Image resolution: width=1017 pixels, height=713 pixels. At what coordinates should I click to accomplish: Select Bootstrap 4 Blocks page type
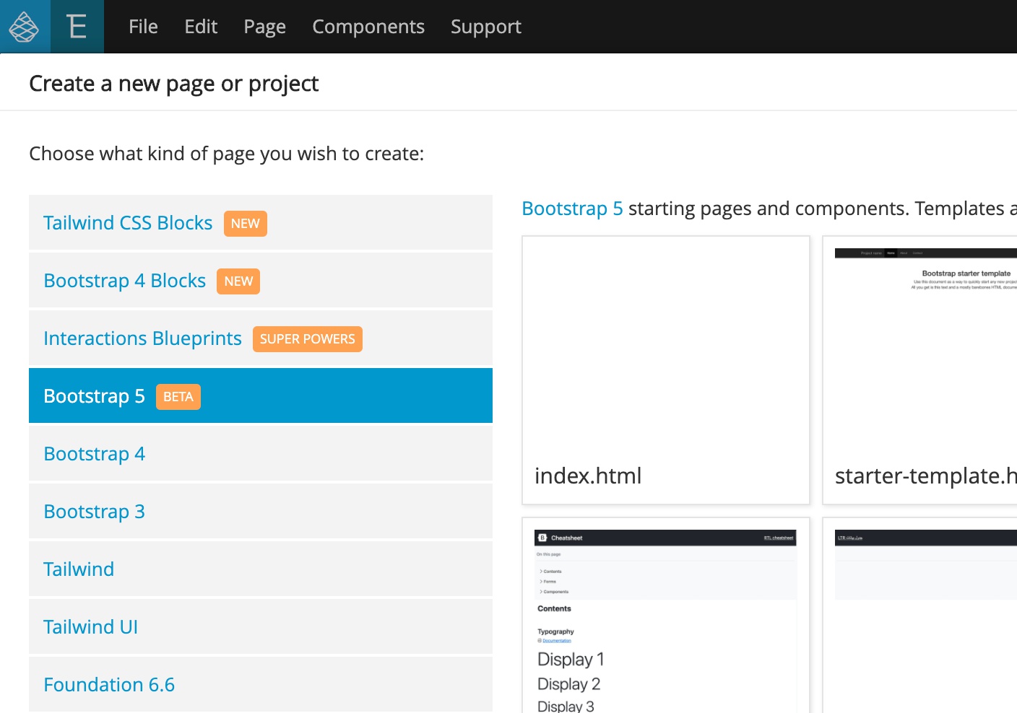pyautogui.click(x=261, y=280)
